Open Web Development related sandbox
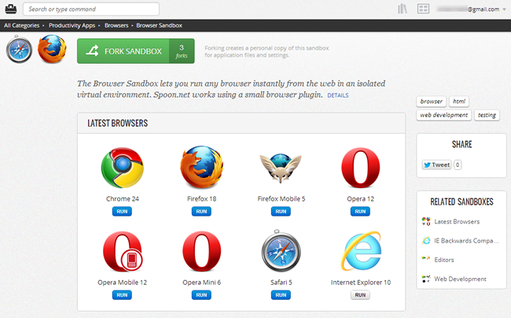 [460, 279]
